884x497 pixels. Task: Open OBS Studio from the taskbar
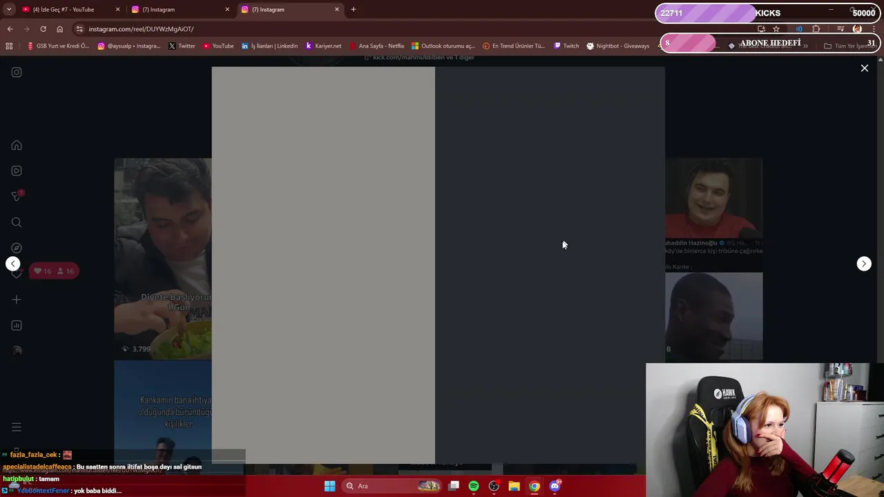494,486
